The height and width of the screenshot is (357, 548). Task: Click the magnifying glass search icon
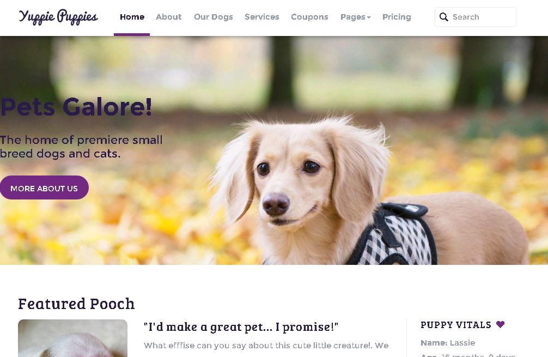pos(443,17)
